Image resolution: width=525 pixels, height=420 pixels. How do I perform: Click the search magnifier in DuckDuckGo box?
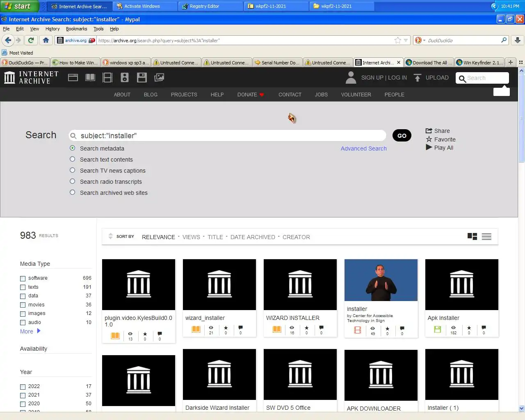504,40
